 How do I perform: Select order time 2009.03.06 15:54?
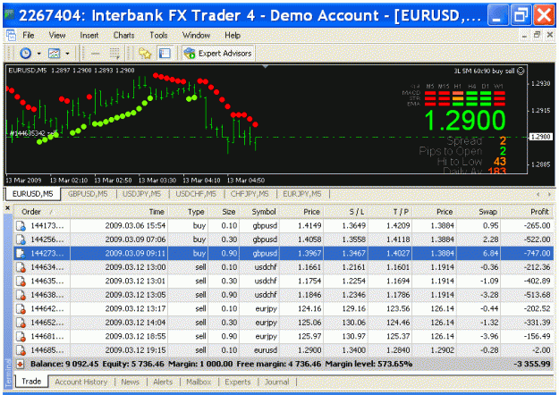[x=135, y=226]
